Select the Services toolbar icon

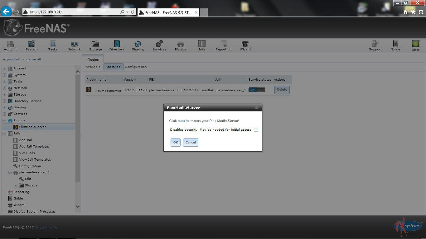click(x=159, y=46)
